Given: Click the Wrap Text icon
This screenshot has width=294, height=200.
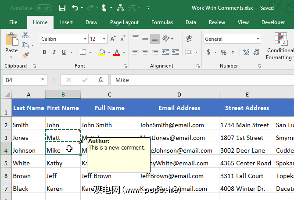Looking at the screenshot, I should 189,39.
